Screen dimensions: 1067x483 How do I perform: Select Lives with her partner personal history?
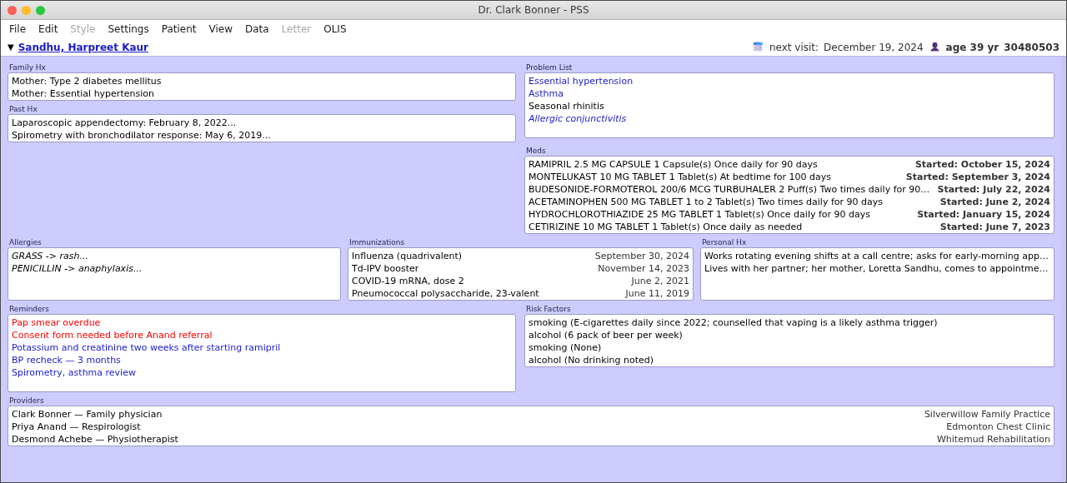coord(877,269)
